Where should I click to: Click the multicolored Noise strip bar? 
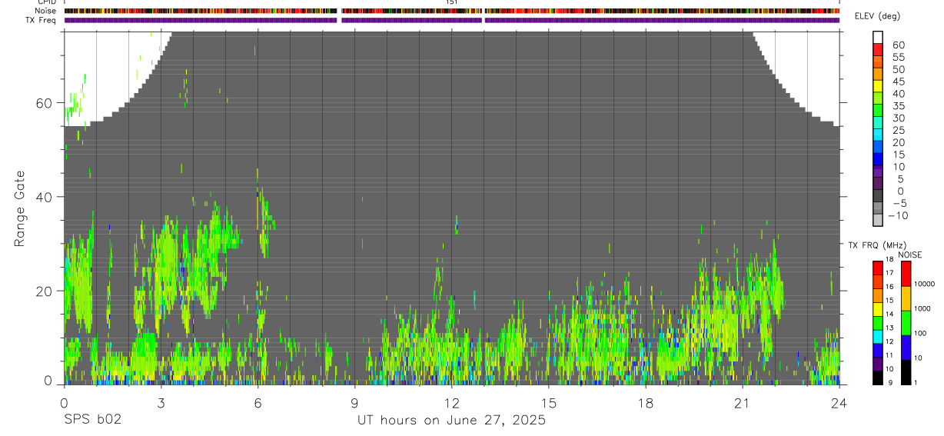[x=452, y=11]
